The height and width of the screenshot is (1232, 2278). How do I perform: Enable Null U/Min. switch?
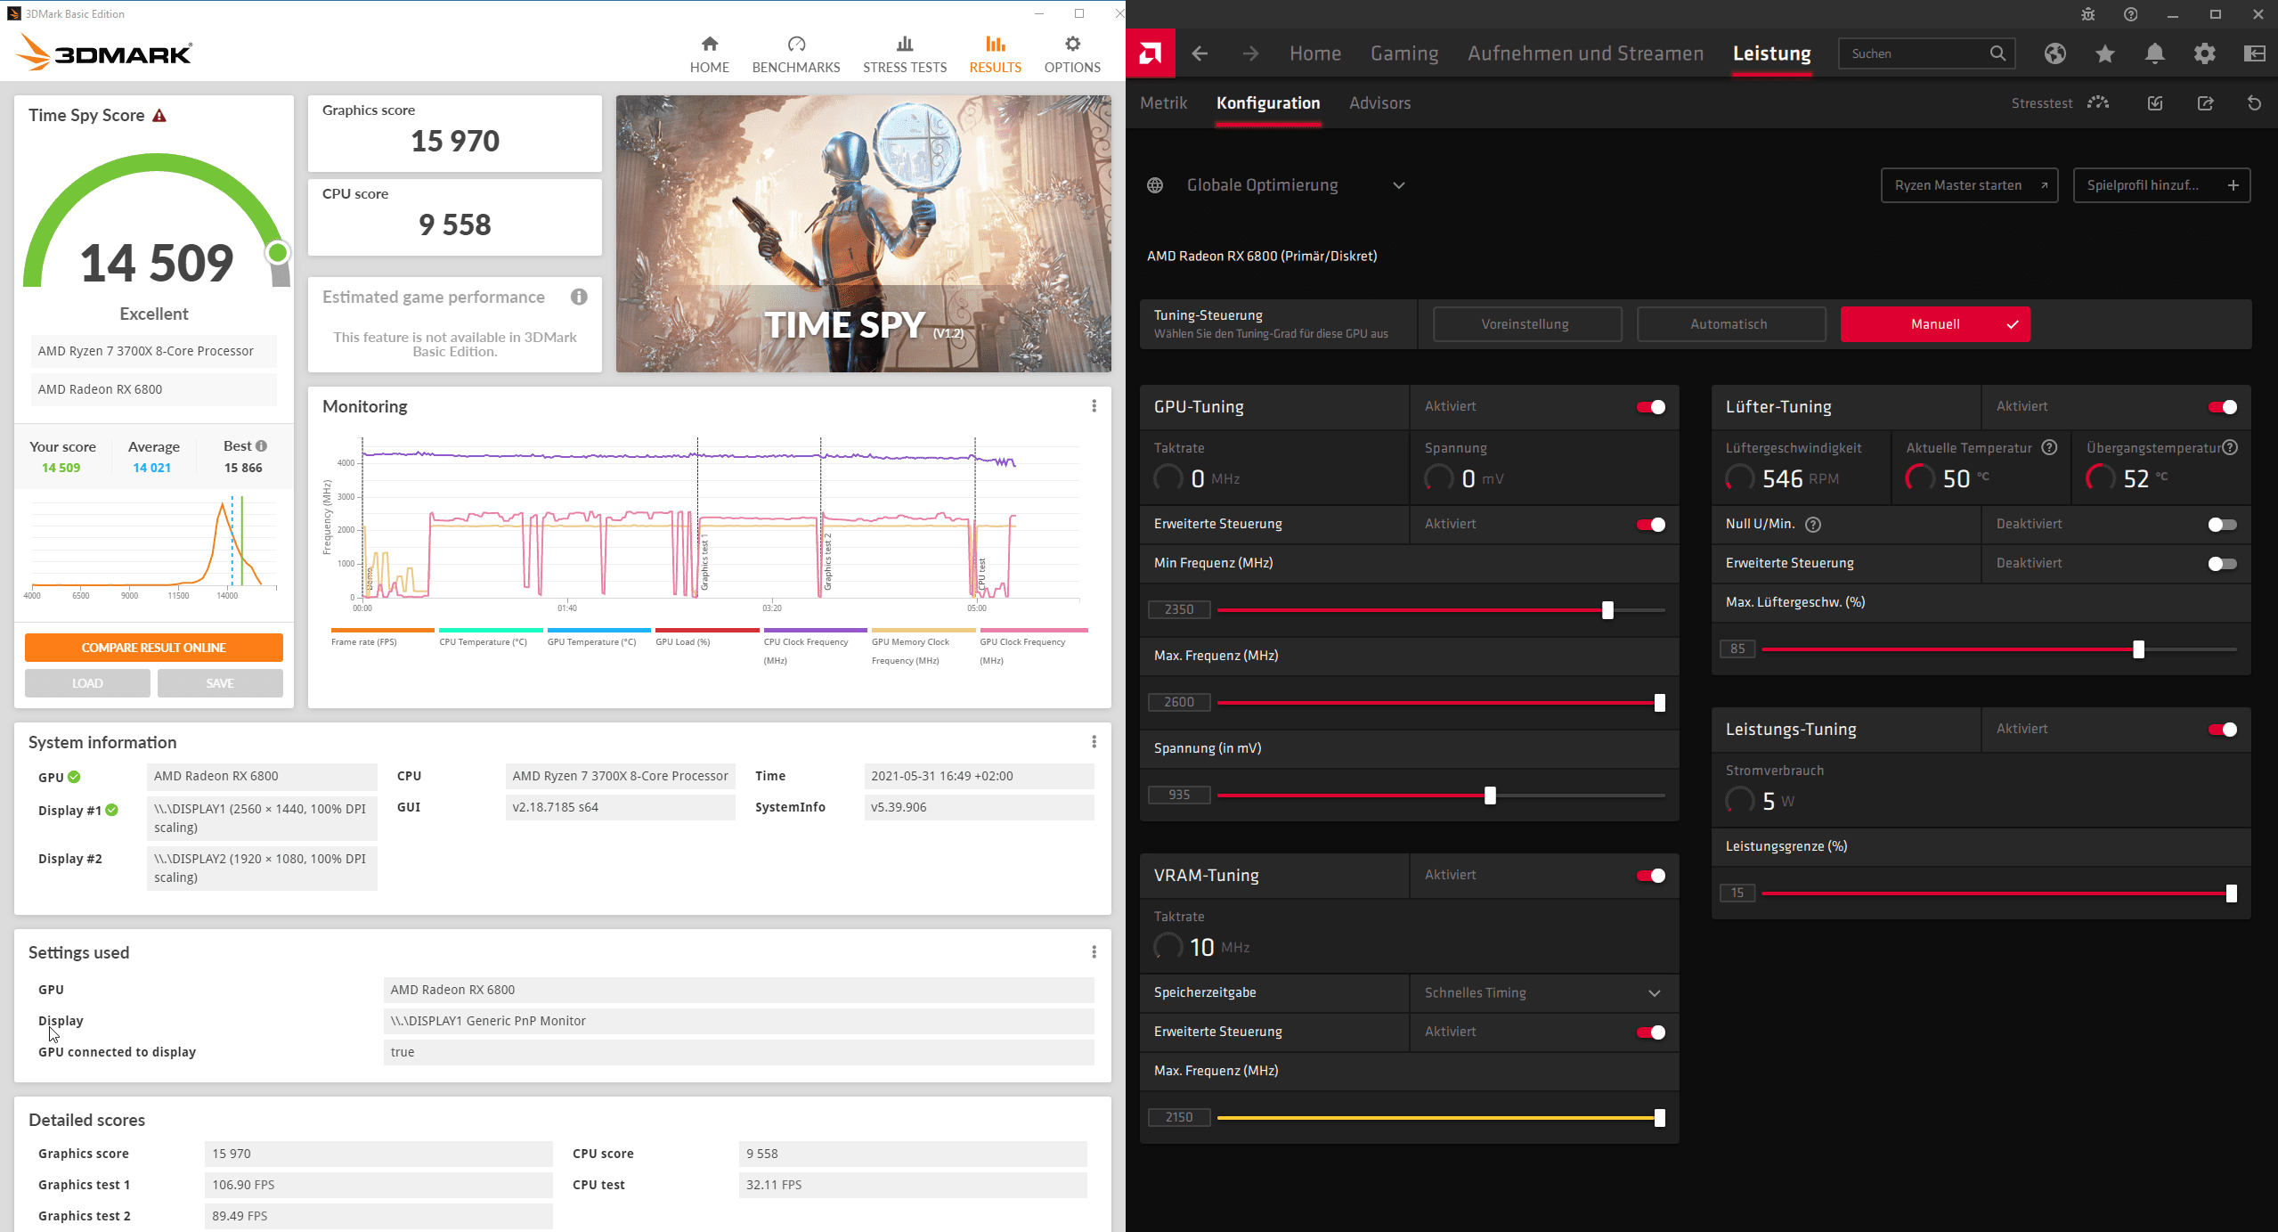(x=2222, y=525)
